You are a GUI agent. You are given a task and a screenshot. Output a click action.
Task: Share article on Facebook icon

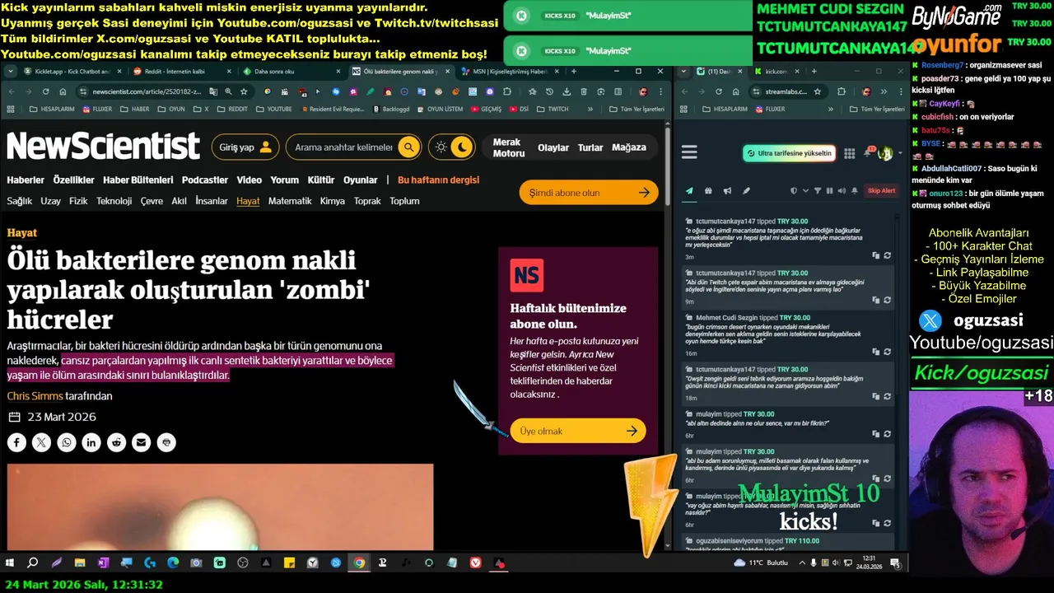coord(17,442)
